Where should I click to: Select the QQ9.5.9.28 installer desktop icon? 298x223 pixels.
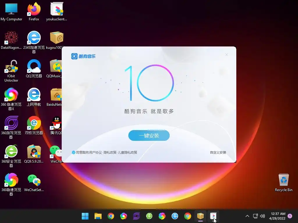pyautogui.click(x=34, y=154)
